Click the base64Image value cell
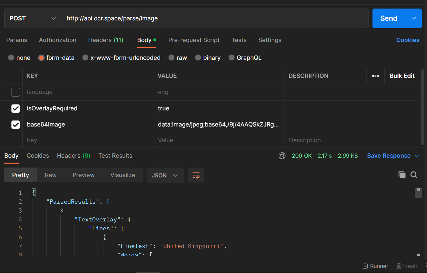This screenshot has height=273, width=427. click(219, 125)
